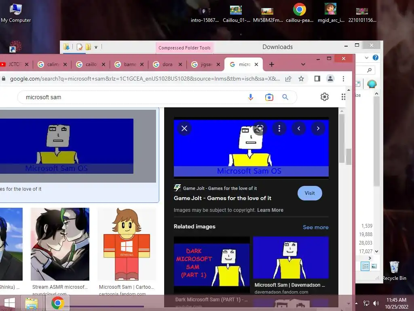
Task: Open Google quick settings gear
Action: pos(325,97)
